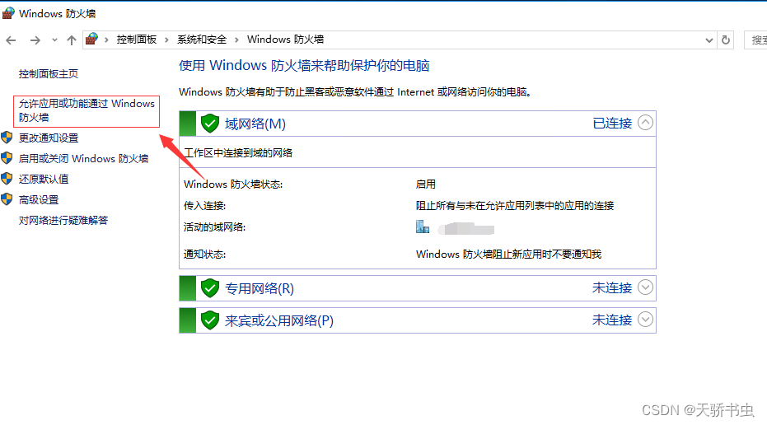Image resolution: width=767 pixels, height=425 pixels.
Task: Click green shield icon of 专用网络(R)
Action: [x=210, y=288]
